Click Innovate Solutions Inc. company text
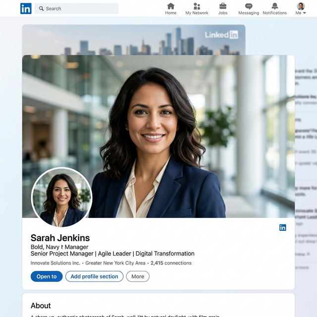Screen dimensions: 317x317 tap(55, 263)
